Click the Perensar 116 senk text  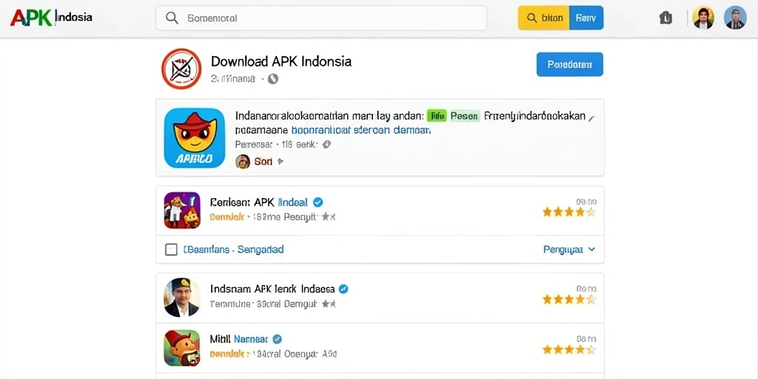click(276, 144)
